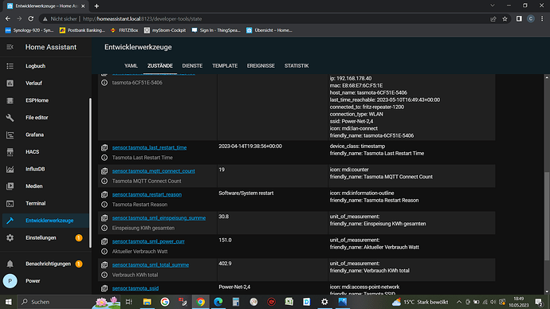Open Synology-920 bookmark
Screen dimensions: 550x309
(x=29, y=30)
